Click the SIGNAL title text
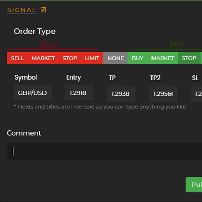The width and height of the screenshot is (202, 202). coord(22,10)
